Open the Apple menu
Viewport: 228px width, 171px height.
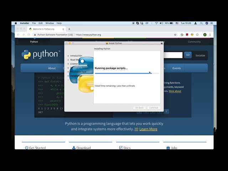(16, 23)
